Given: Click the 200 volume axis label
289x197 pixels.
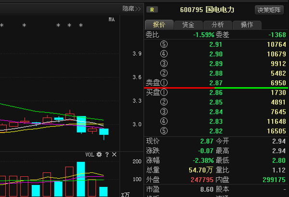Looking at the screenshot, I should (137, 161).
